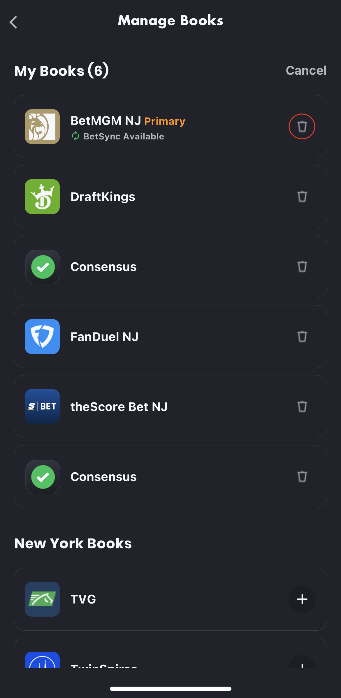Go back using the top-left arrow
The width and height of the screenshot is (341, 698).
click(13, 22)
